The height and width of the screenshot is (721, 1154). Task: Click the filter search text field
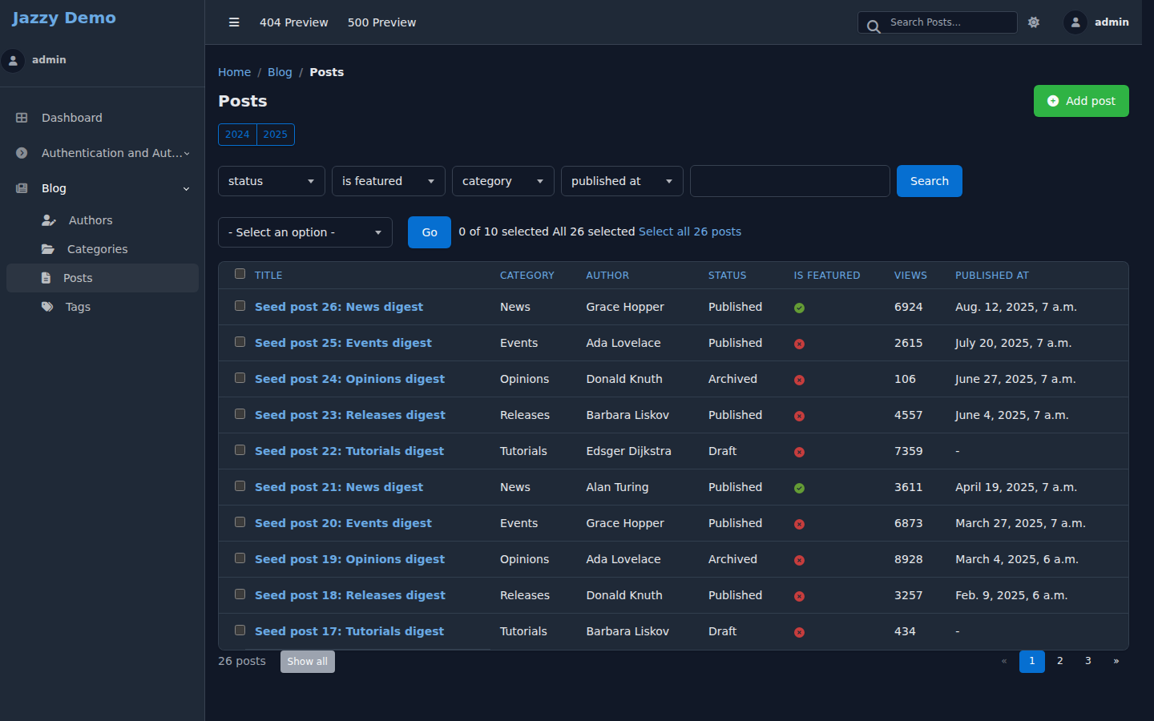tap(790, 181)
